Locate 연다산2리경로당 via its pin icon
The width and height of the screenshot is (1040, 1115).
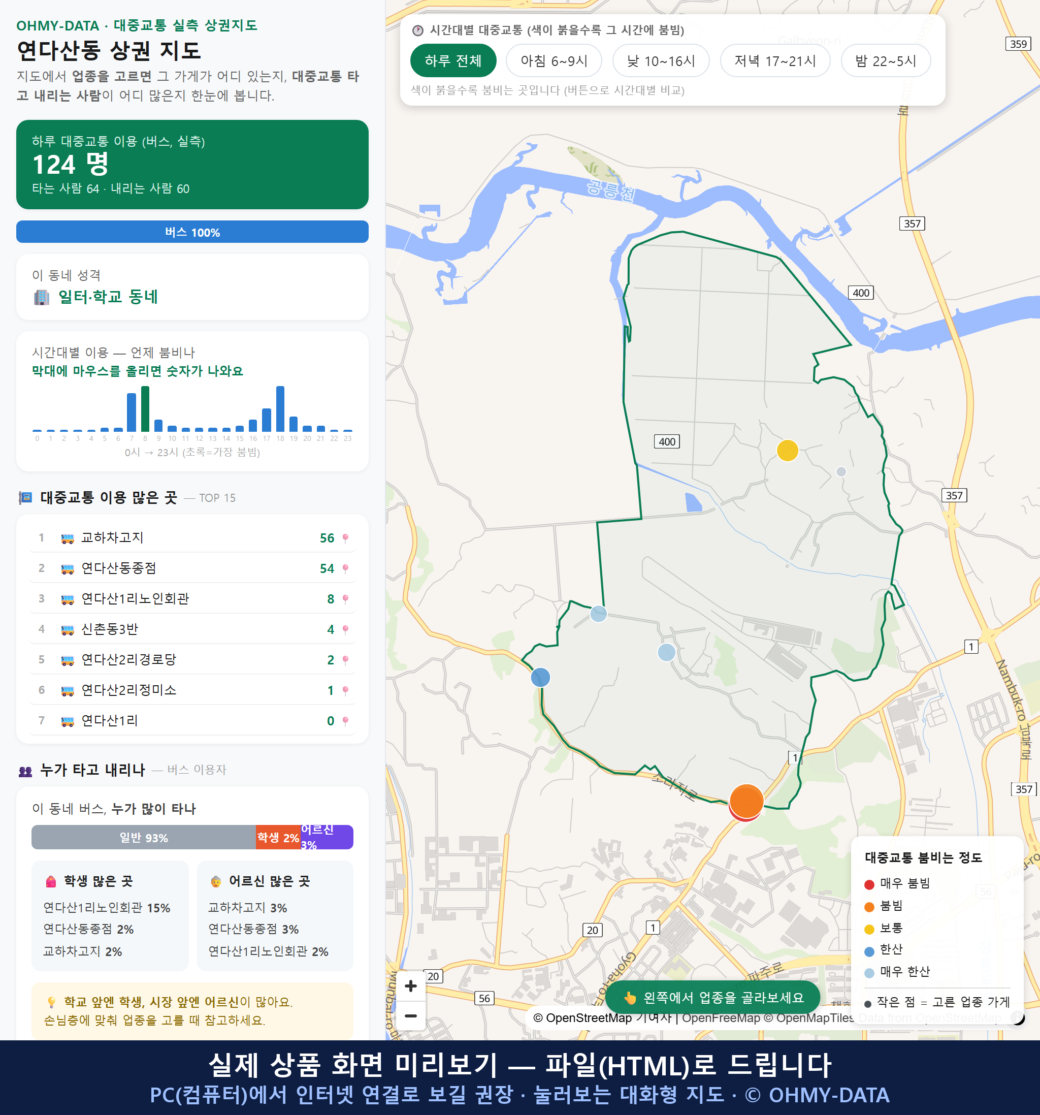[345, 660]
